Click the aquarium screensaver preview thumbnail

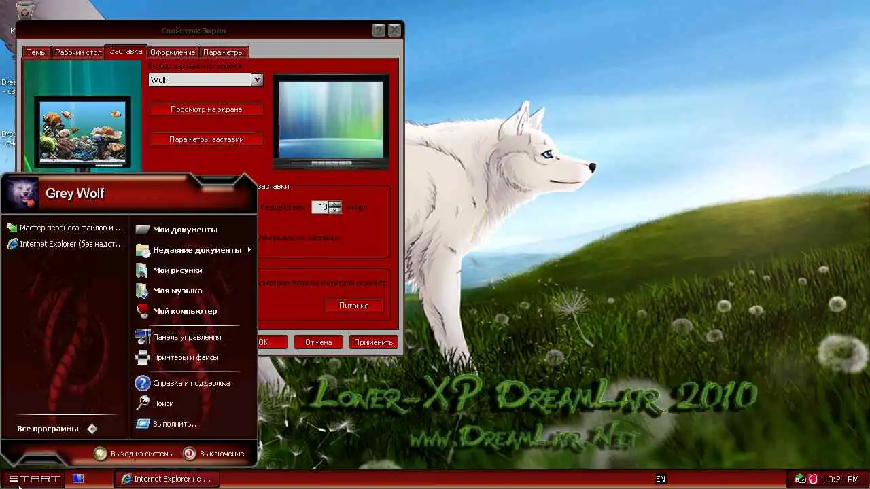point(82,132)
